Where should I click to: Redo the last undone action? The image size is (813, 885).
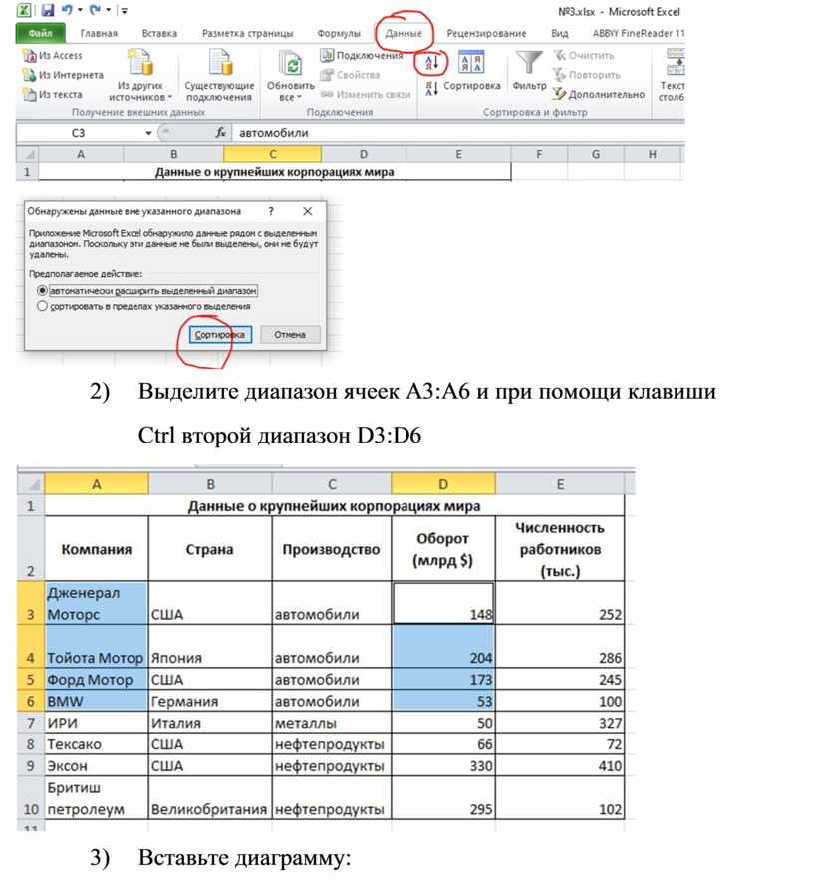(x=95, y=10)
